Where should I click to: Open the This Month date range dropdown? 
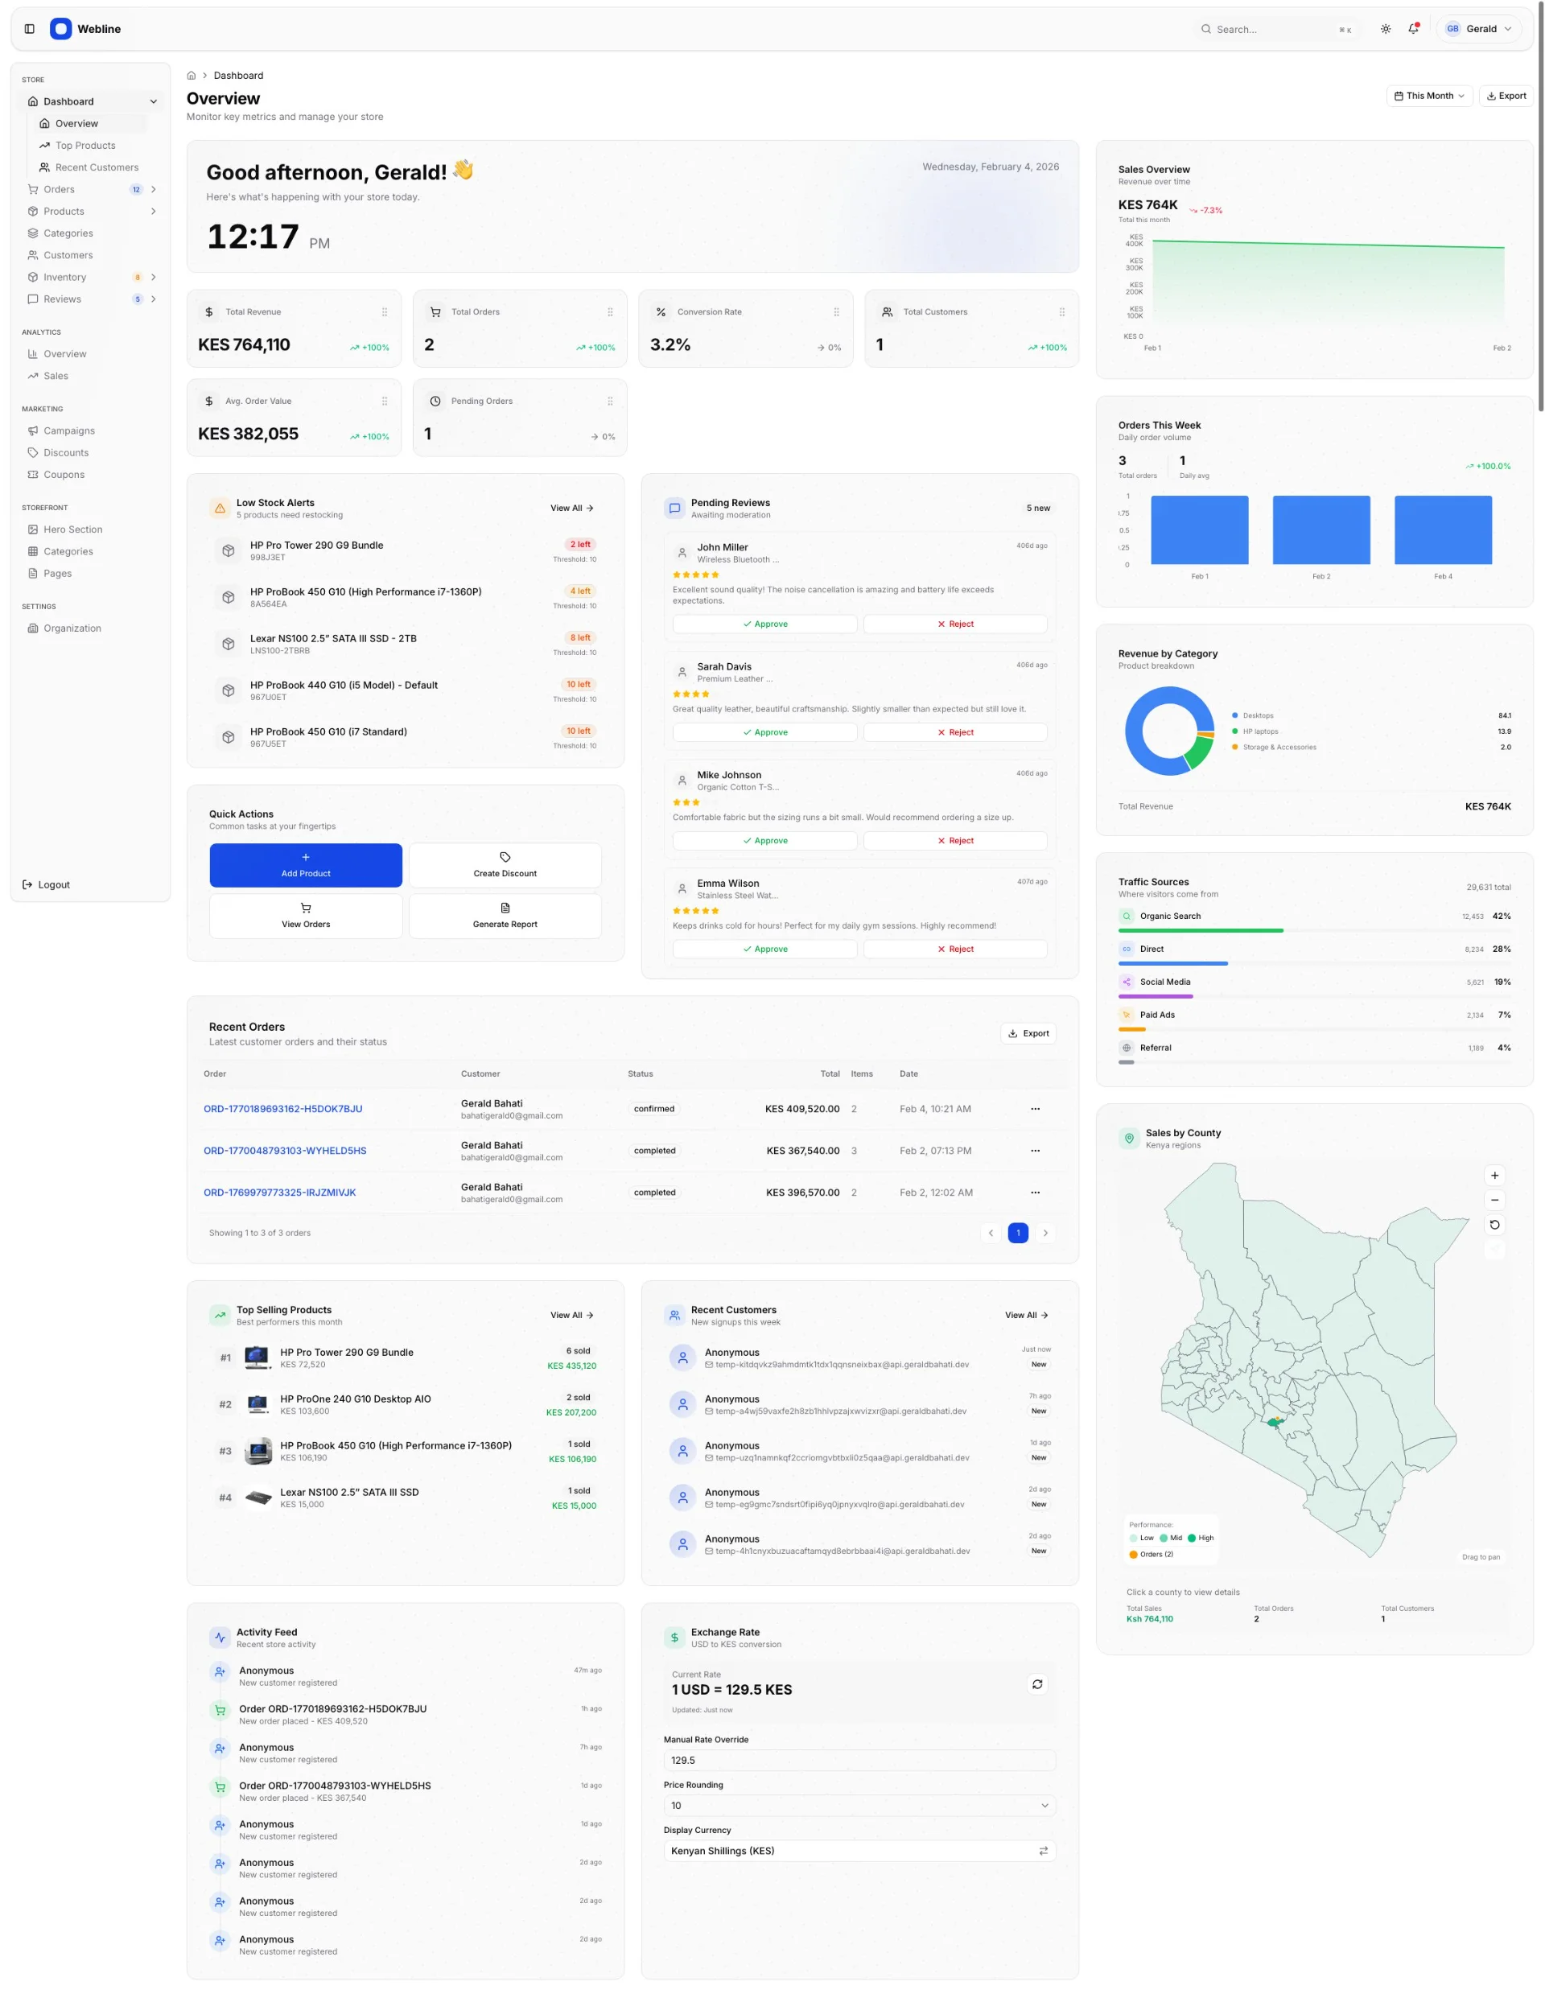tap(1428, 96)
